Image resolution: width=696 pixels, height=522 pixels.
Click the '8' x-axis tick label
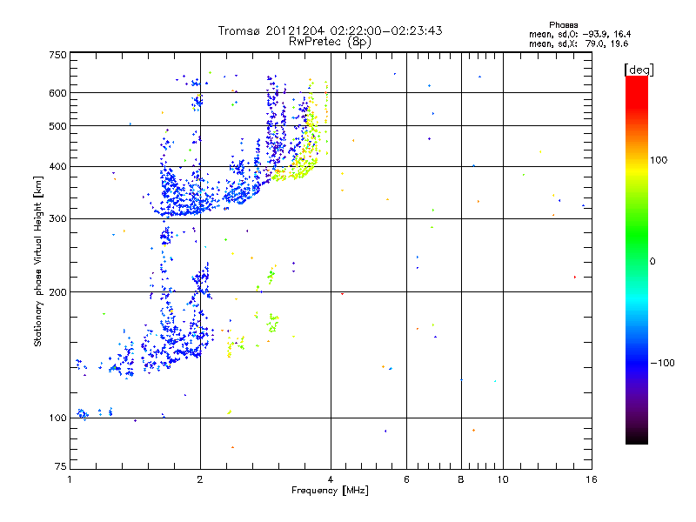[x=461, y=479]
